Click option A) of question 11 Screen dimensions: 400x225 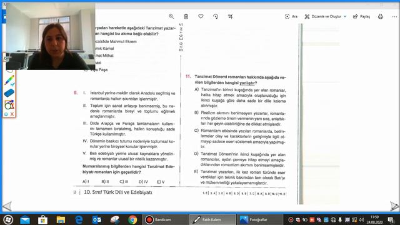[x=240, y=97]
